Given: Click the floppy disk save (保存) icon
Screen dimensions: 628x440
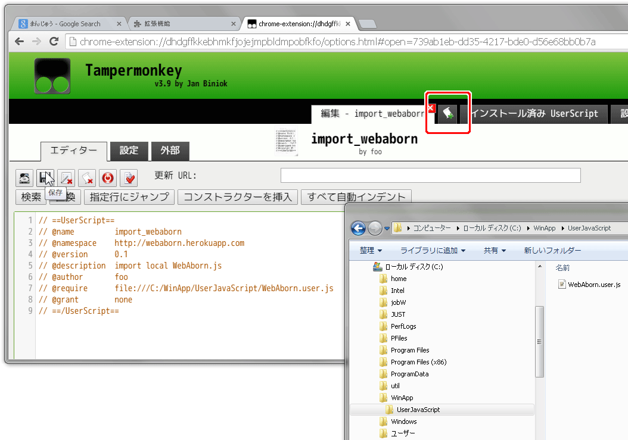Looking at the screenshot, I should pyautogui.click(x=45, y=178).
